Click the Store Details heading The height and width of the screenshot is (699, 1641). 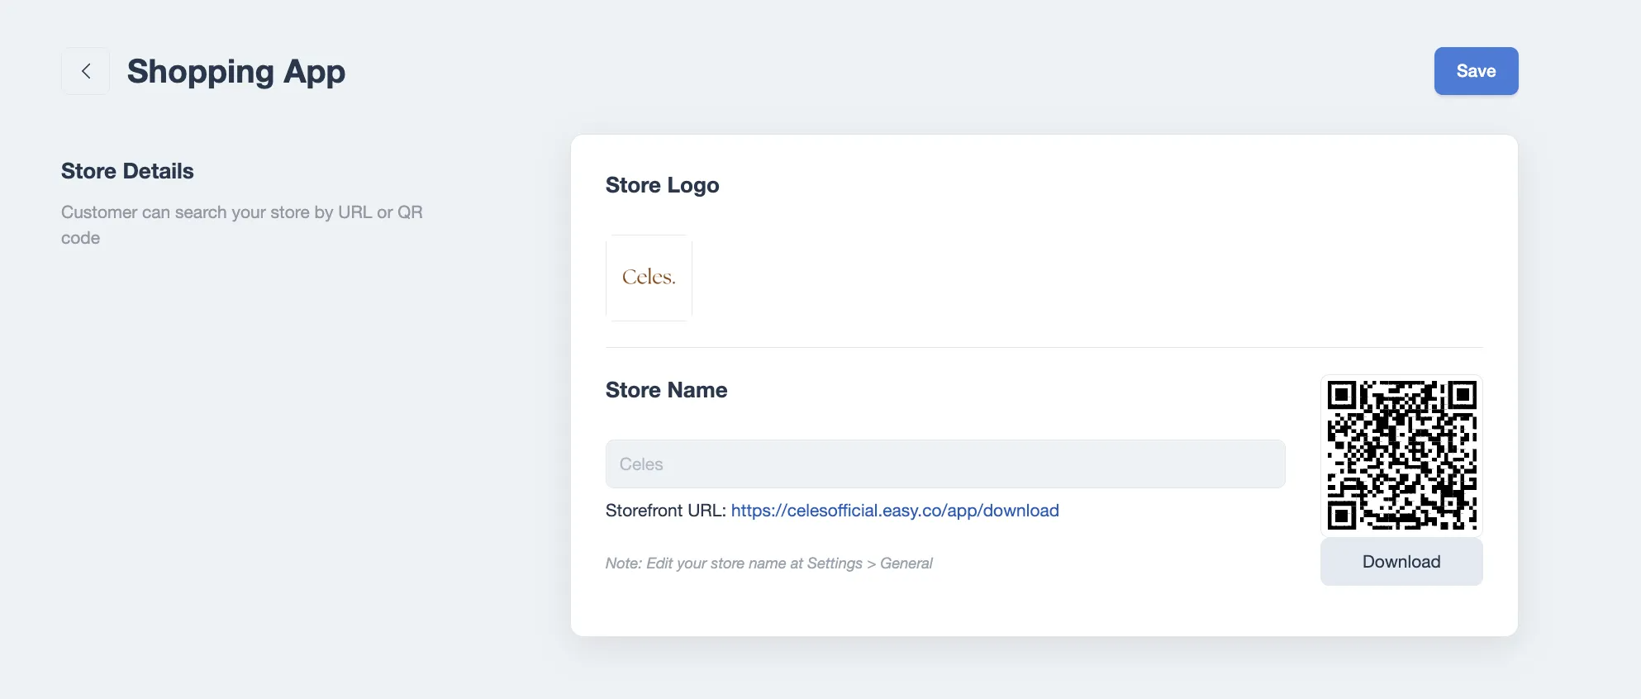pyautogui.click(x=127, y=171)
